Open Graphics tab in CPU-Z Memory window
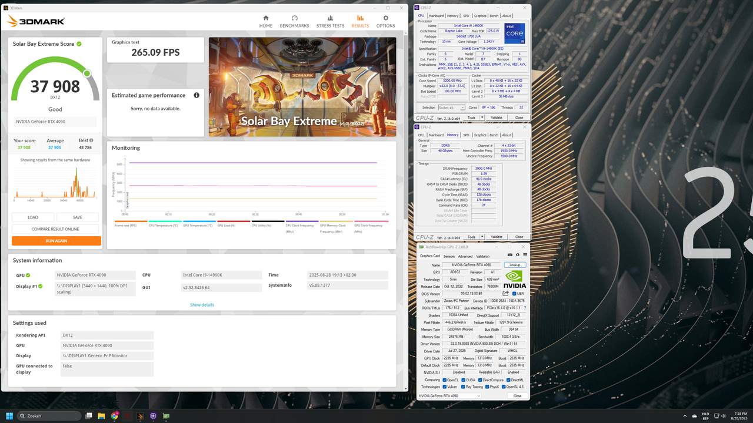The height and width of the screenshot is (423, 753). 480,135
